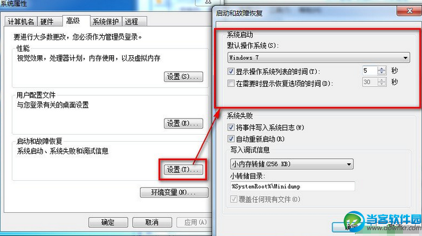Decrease the OS list display time spinner
Viewport: 422px width, 236px height.
click(x=382, y=73)
